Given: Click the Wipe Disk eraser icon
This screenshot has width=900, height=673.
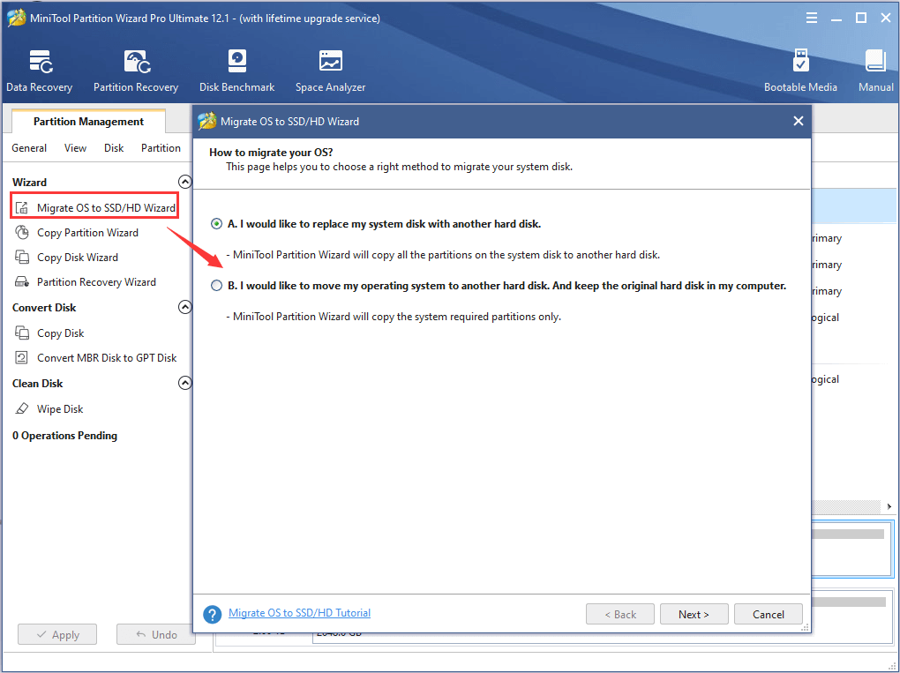Looking at the screenshot, I should pos(22,408).
